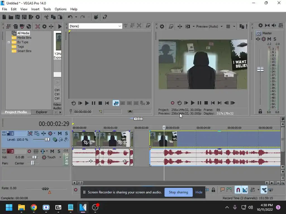Open Video Output FX in preview window

click(180, 26)
